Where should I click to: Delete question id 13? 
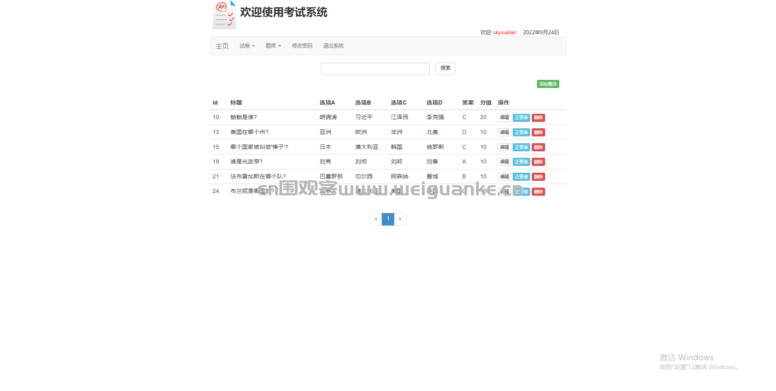tap(538, 132)
